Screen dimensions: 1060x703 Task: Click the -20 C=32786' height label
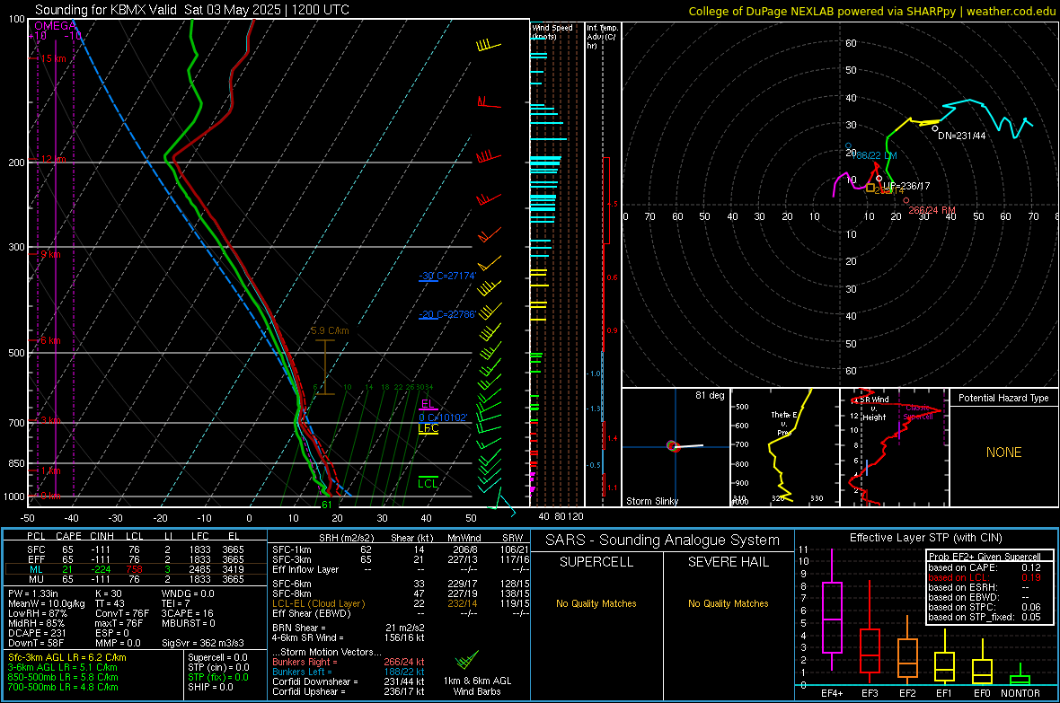[447, 314]
